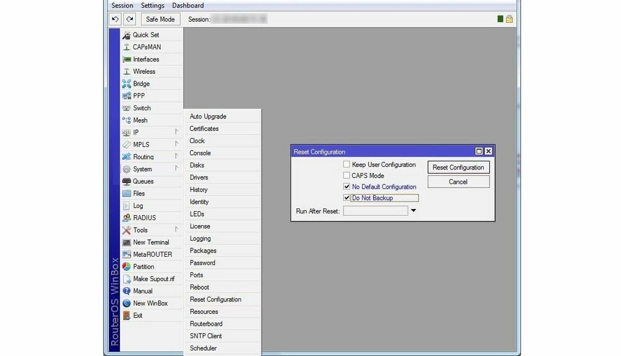Click the Exit door icon
The height and width of the screenshot is (356, 621).
(x=126, y=315)
